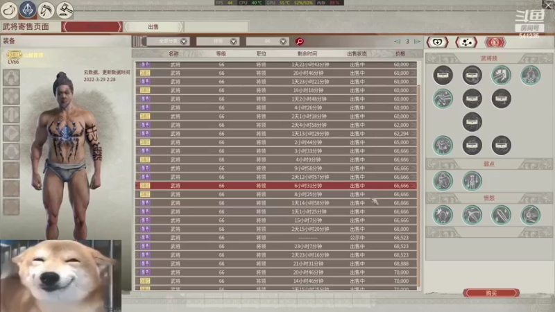Select listing with 4小时26分钟 remaining

275,107
